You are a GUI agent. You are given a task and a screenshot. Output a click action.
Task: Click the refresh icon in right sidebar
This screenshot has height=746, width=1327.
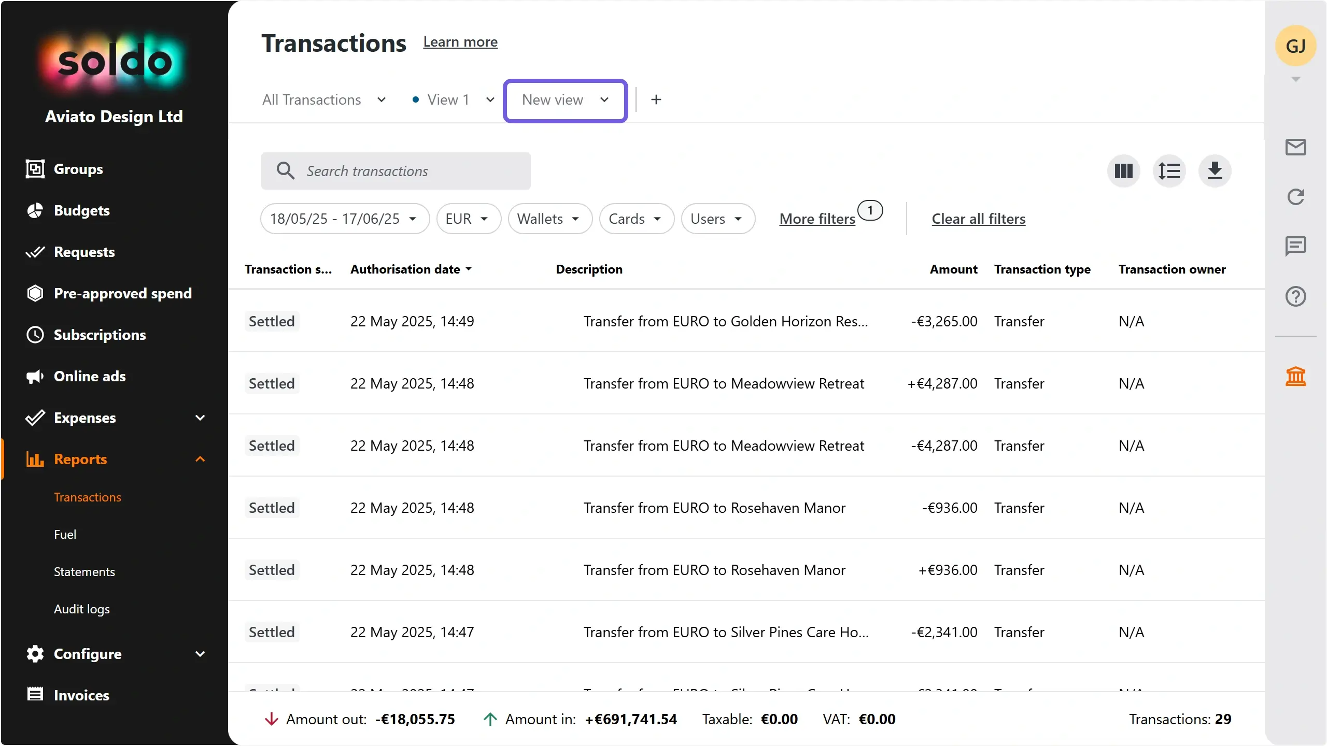coord(1295,197)
